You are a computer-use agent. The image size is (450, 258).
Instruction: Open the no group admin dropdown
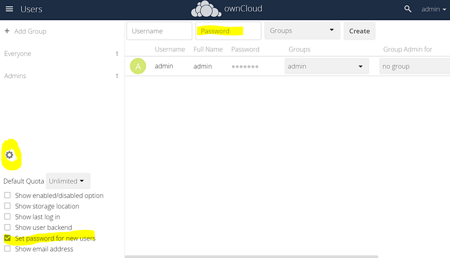pos(414,66)
